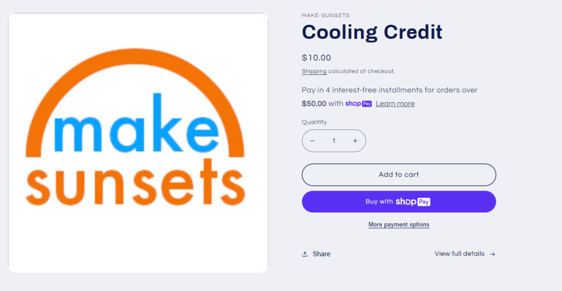This screenshot has width=562, height=291.
Task: Click the MAKE-SUNSETS vendor label
Action: [x=325, y=16]
